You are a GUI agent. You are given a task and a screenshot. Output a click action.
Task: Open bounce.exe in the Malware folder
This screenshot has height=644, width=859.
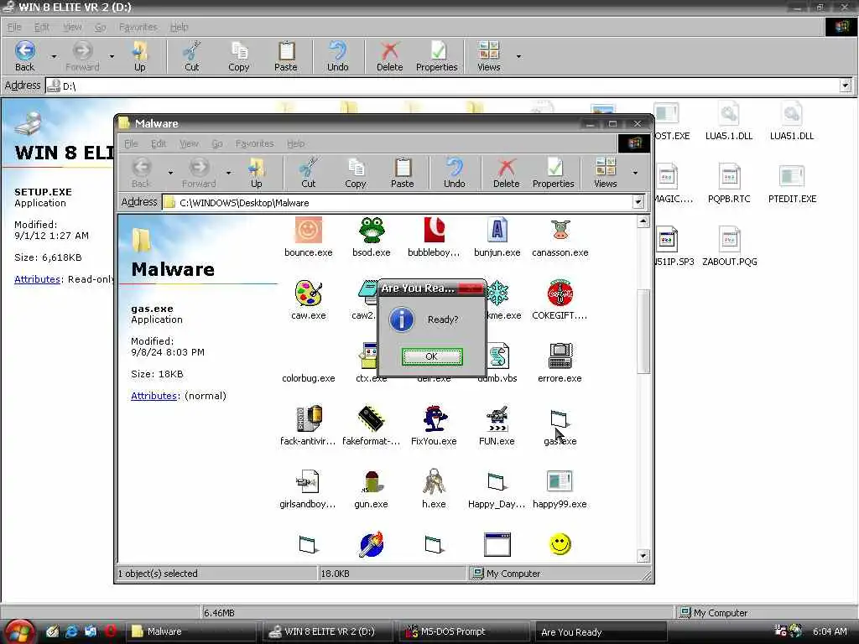309,230
